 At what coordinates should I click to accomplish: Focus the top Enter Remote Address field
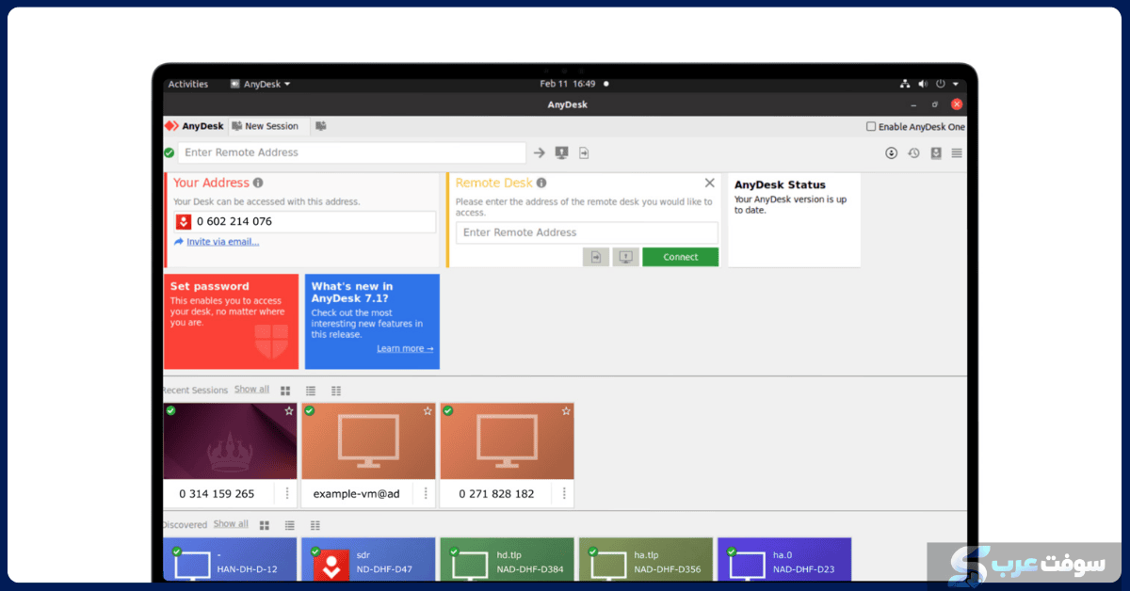pos(352,152)
